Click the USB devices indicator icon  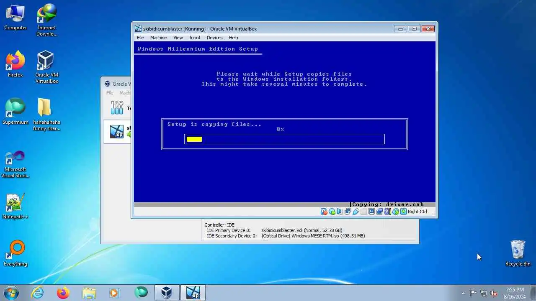pyautogui.click(x=356, y=212)
